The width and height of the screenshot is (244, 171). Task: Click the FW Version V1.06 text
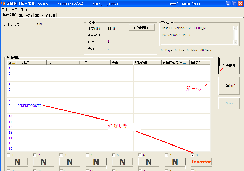(176, 35)
